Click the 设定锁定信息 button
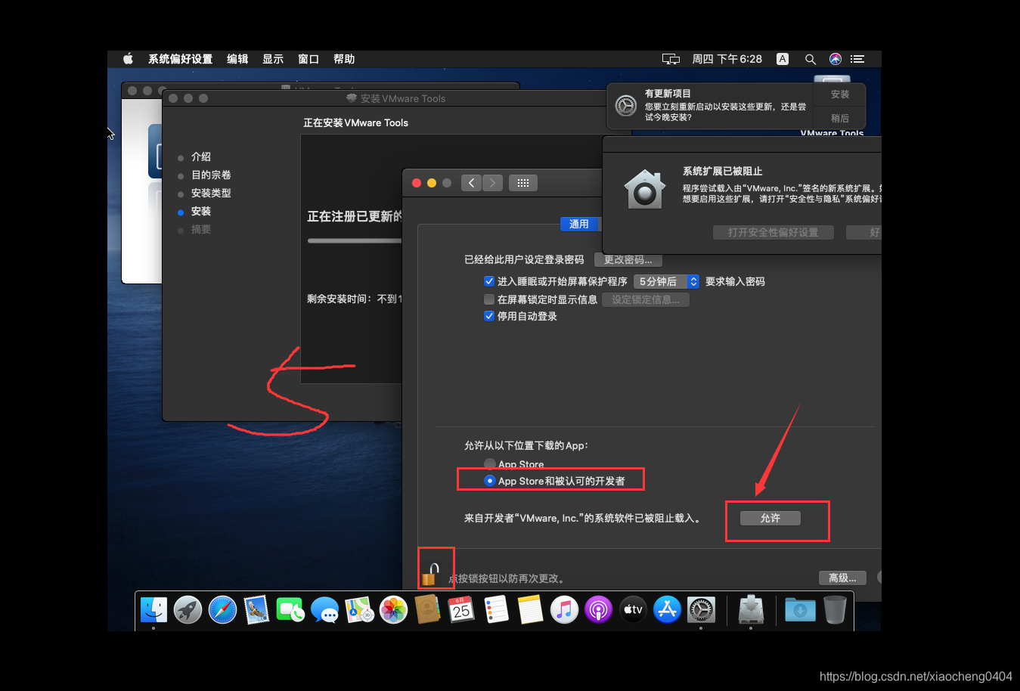Screen dimensions: 1020x691 click(x=646, y=299)
